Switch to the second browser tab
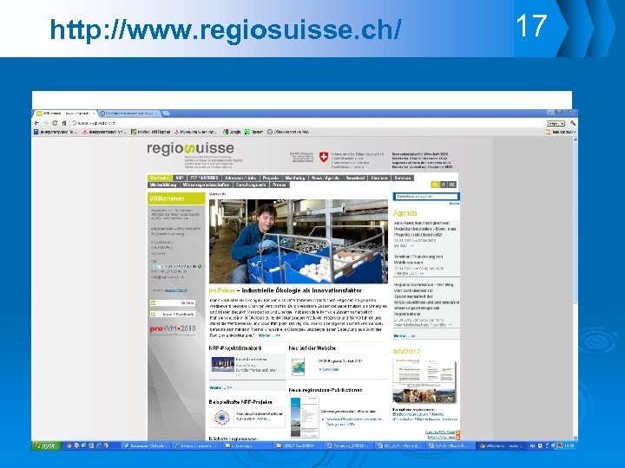This screenshot has height=468, width=625. [129, 114]
